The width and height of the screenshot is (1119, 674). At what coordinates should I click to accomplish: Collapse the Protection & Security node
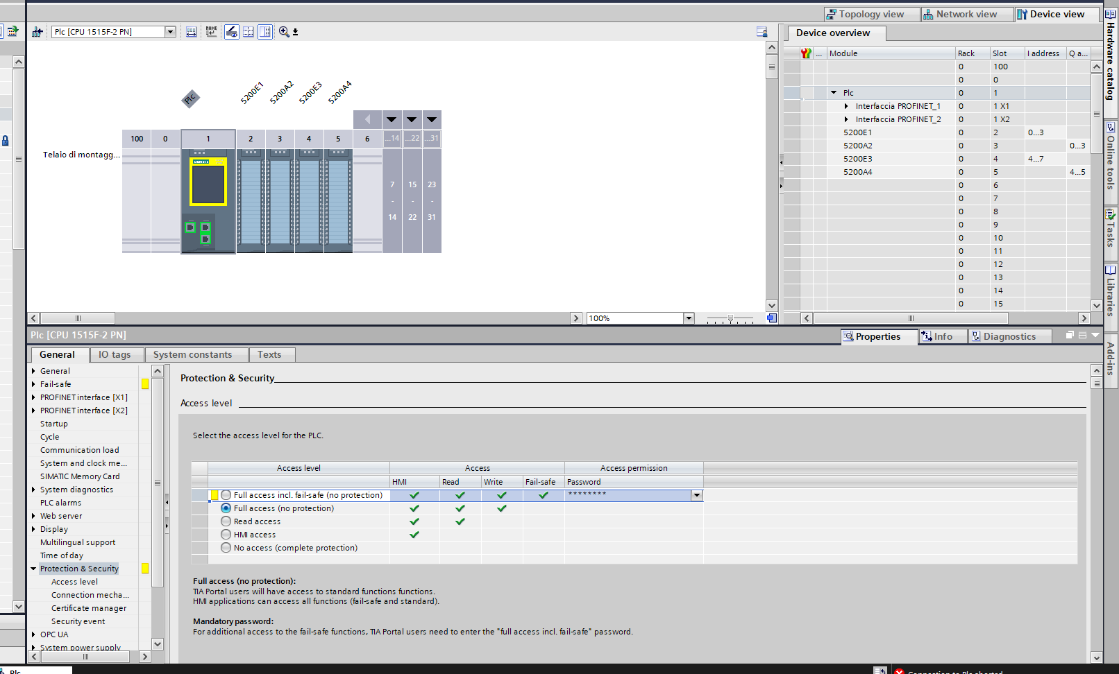point(33,569)
